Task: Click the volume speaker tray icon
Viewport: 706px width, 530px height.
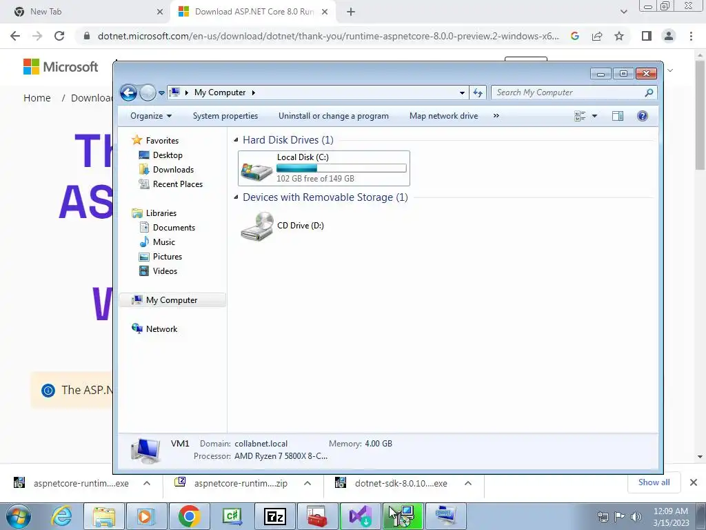Action: tap(636, 516)
